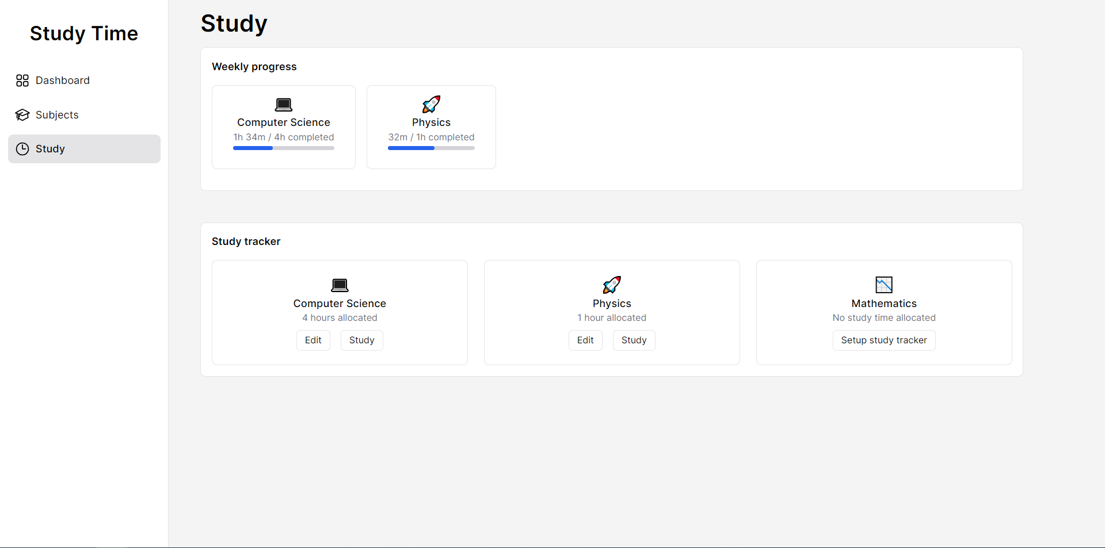Click Setup study tracker for Mathematics
1105x548 pixels.
883,340
